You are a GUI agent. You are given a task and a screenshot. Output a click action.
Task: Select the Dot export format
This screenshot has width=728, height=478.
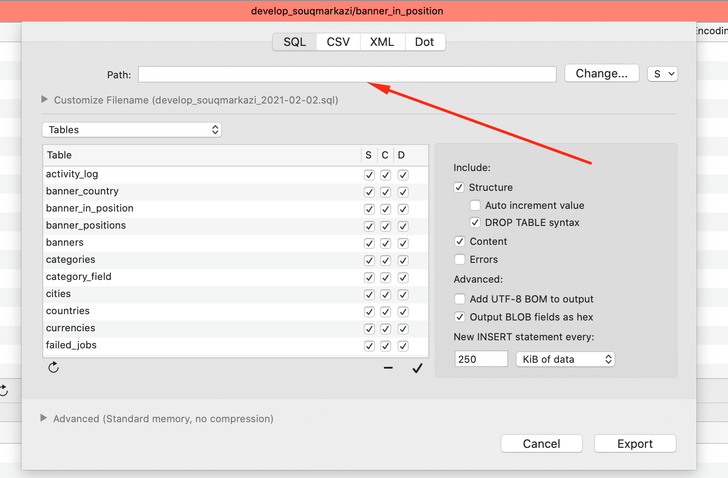[x=424, y=41]
